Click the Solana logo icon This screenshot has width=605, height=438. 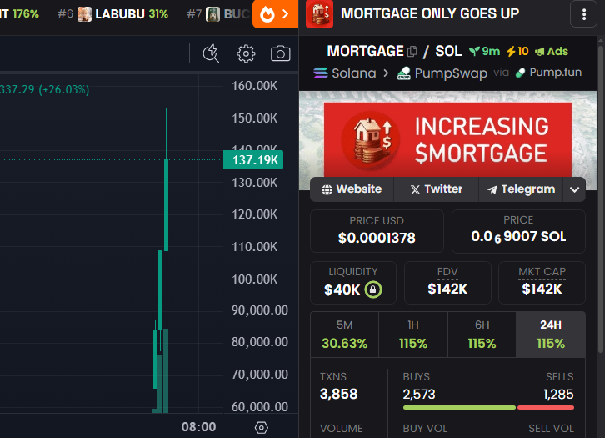(321, 73)
